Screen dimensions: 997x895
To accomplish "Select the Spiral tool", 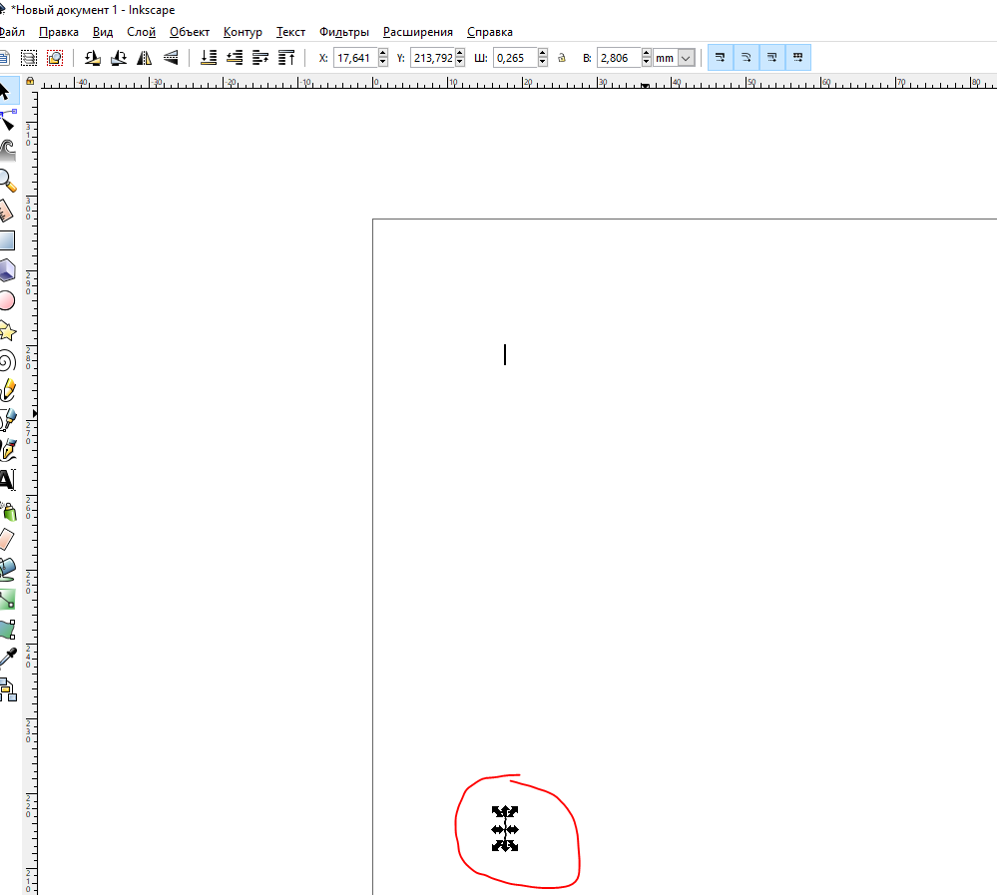I will pos(6,361).
